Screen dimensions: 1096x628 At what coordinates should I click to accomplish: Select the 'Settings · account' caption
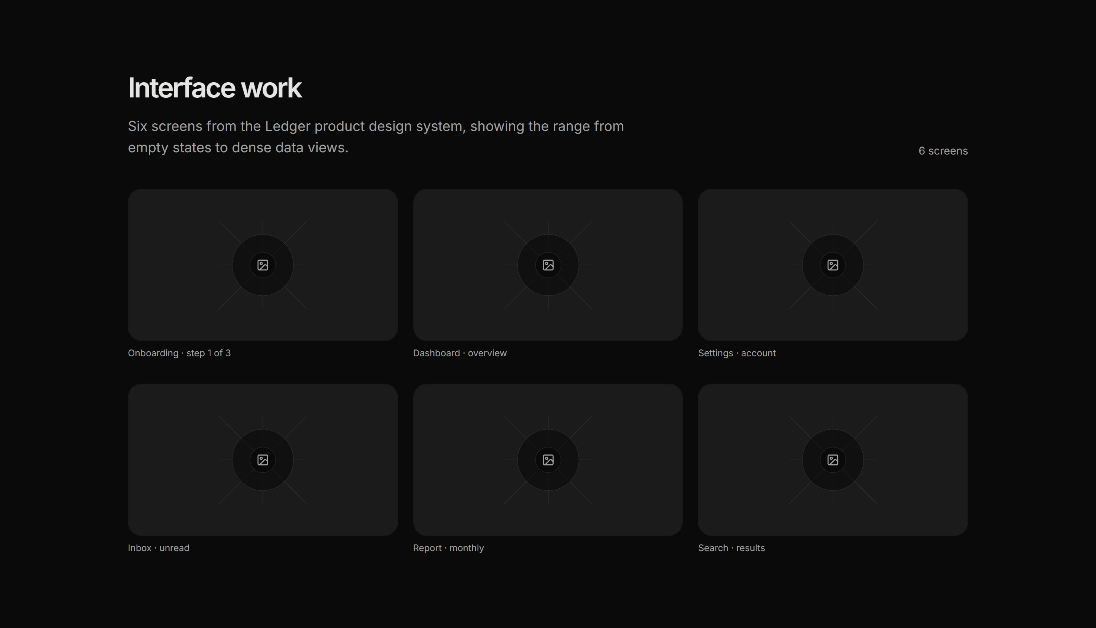point(737,353)
